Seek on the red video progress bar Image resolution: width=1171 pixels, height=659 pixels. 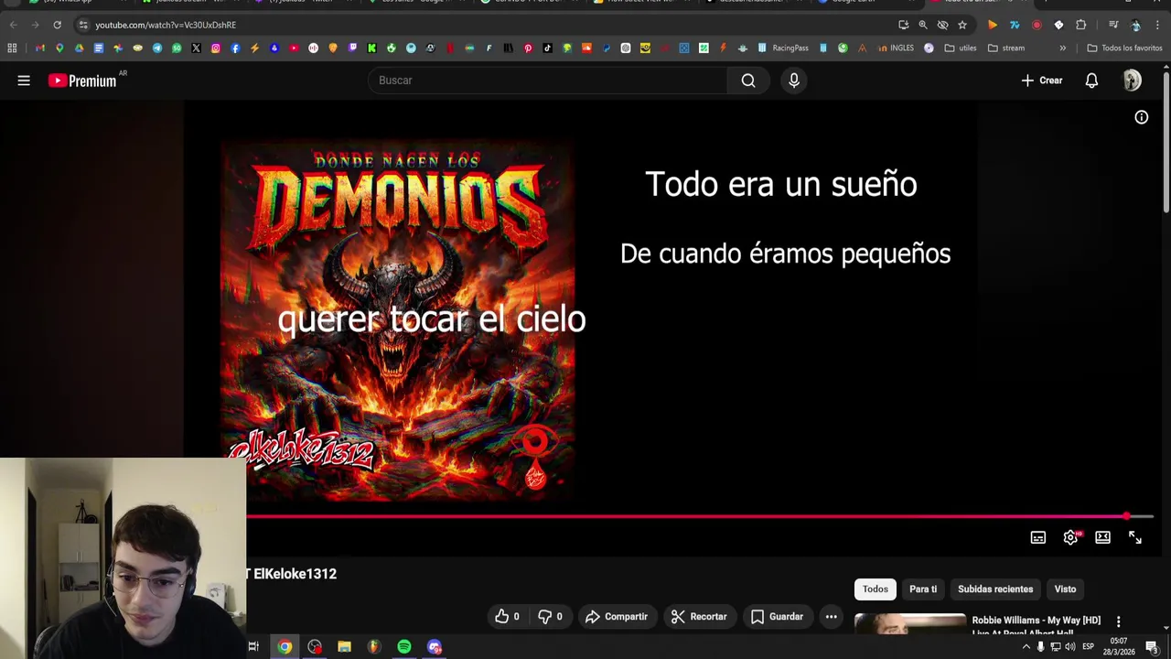[686, 516]
